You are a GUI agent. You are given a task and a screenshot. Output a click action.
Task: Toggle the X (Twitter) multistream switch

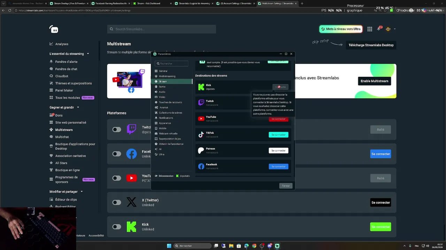tap(117, 202)
